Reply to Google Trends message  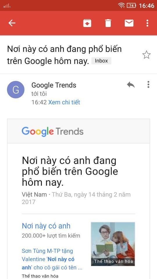[x=131, y=85]
